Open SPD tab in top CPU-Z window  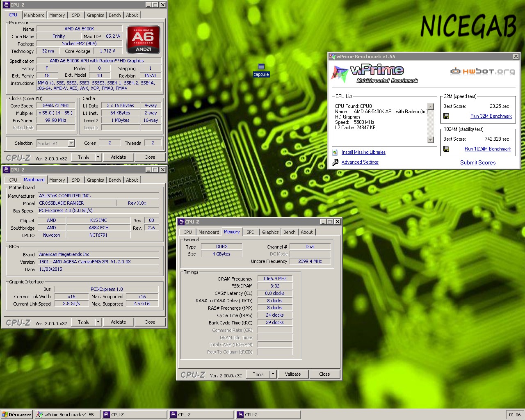pos(76,15)
